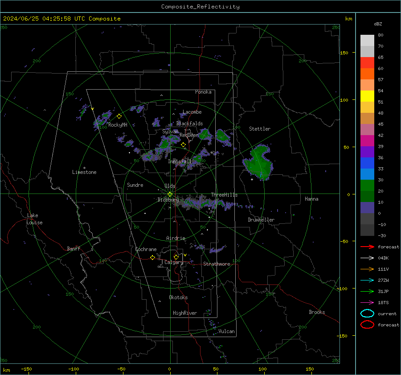This screenshot has width=401, height=375.
Task: Click the Blackfalds label
Action: [189, 124]
